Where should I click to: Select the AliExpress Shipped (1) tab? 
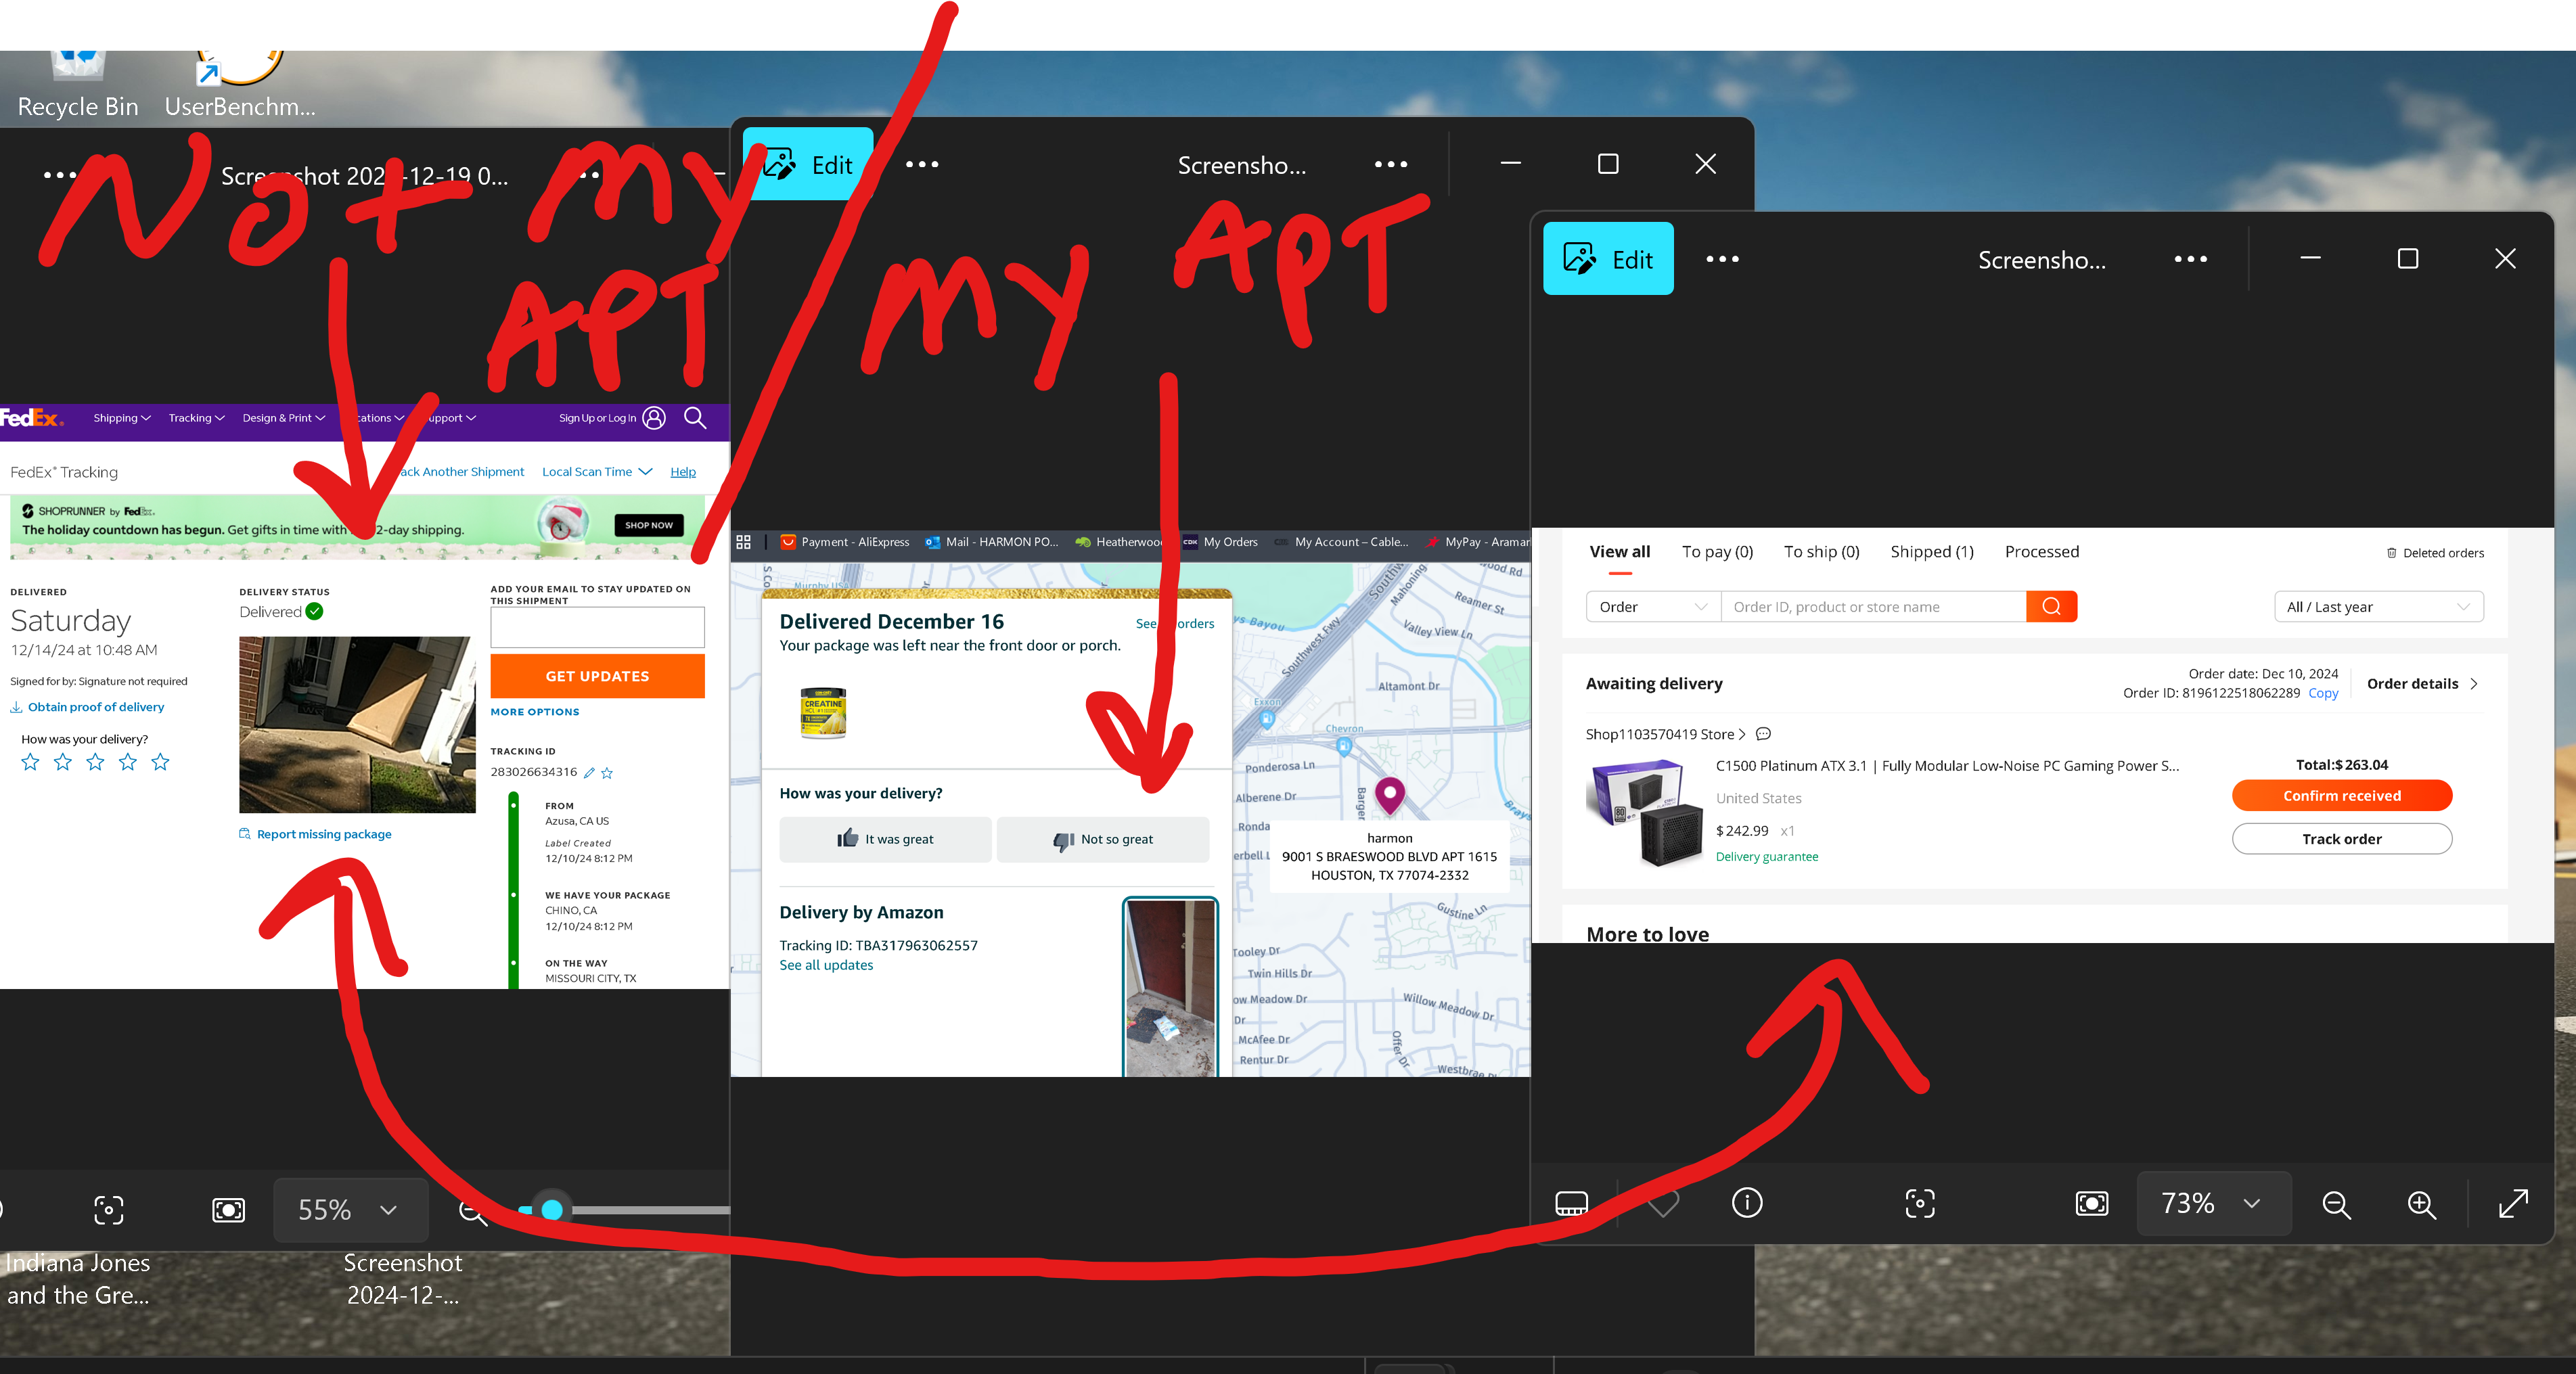pos(1932,552)
